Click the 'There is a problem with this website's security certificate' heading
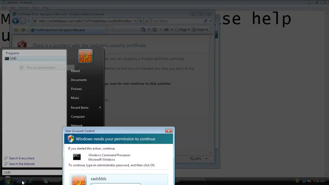329x185 pixels. (x=90, y=45)
